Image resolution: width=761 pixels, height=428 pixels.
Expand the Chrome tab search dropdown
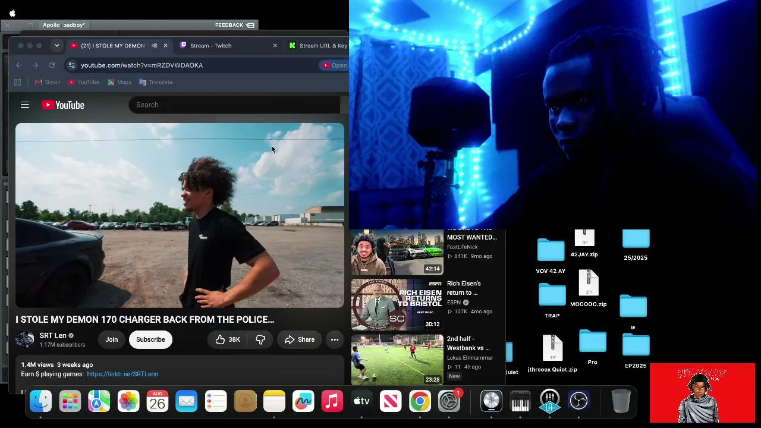click(56, 46)
